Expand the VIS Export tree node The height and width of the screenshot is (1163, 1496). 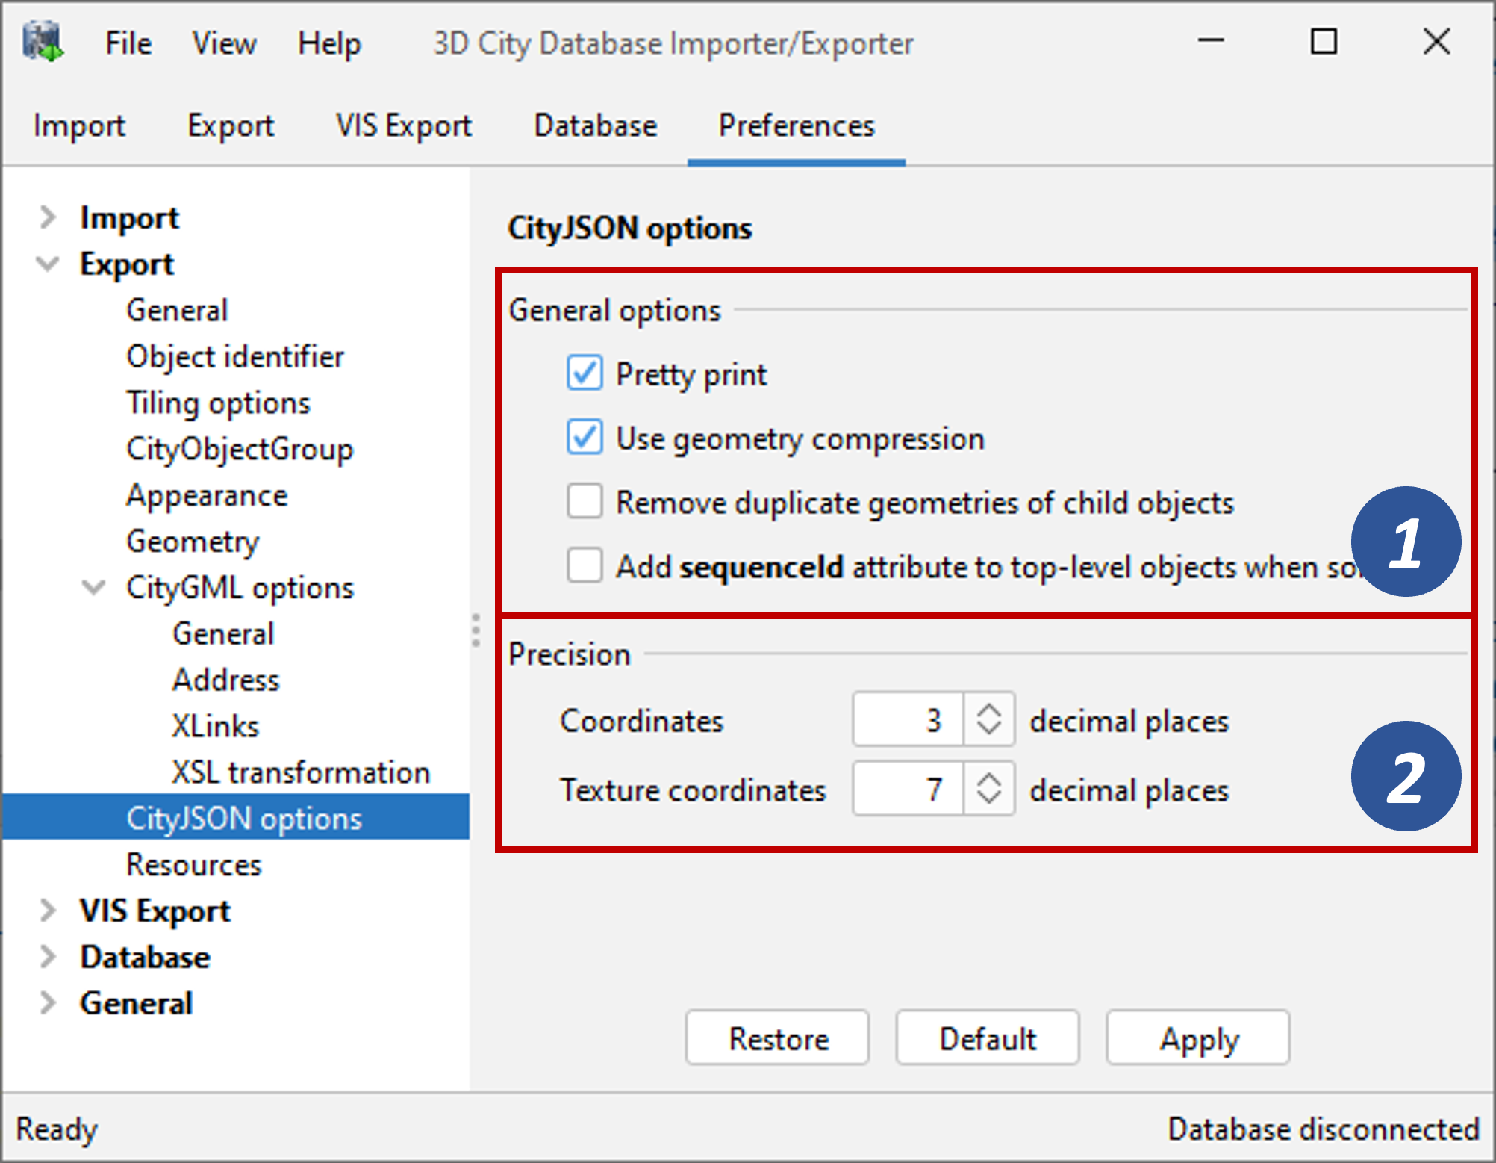pos(48,911)
